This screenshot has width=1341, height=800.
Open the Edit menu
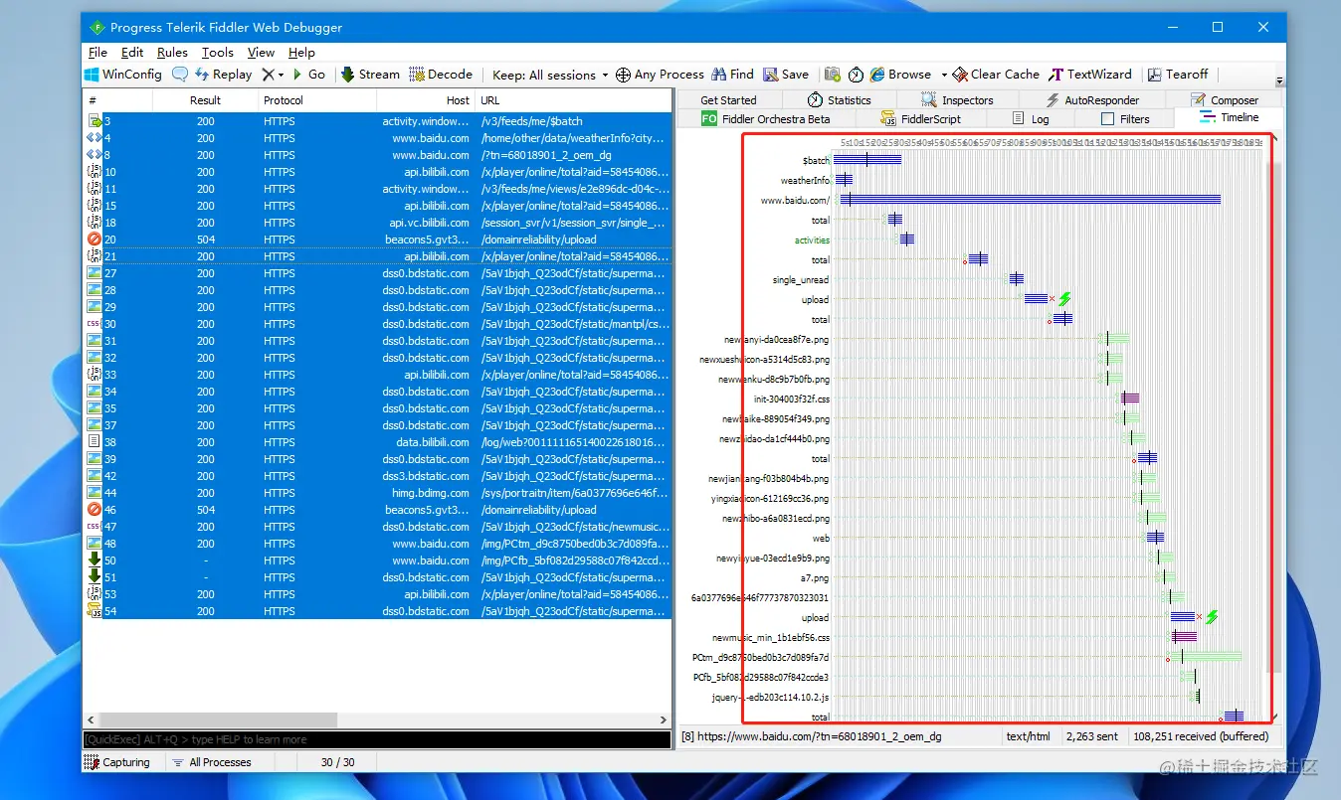132,53
